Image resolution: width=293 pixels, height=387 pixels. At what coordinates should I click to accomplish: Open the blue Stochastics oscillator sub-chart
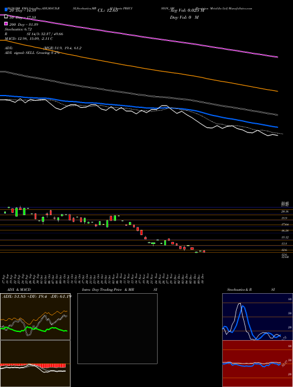[x=257, y=317]
